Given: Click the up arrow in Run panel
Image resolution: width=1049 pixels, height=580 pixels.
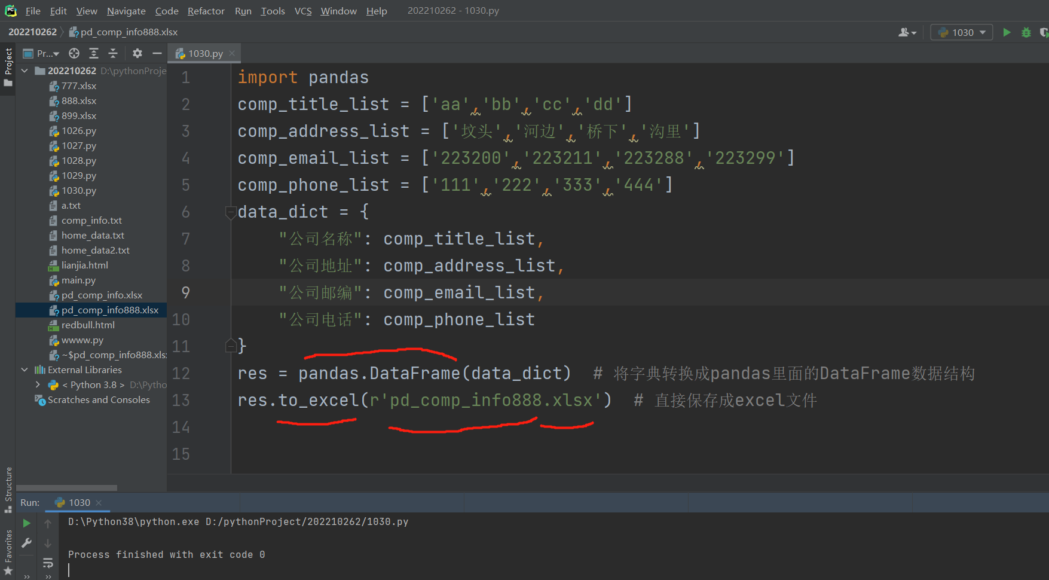Looking at the screenshot, I should click(x=48, y=524).
